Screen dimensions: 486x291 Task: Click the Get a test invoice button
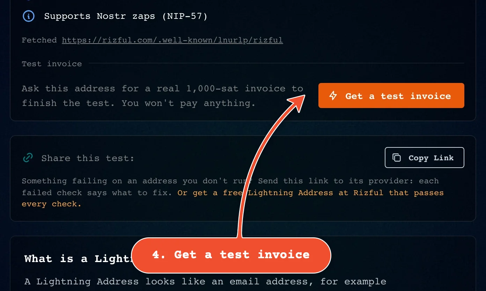click(x=391, y=95)
